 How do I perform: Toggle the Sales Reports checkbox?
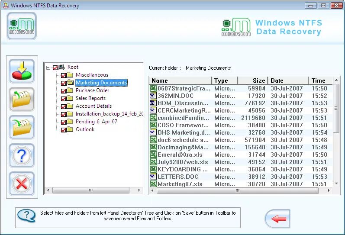63,99
